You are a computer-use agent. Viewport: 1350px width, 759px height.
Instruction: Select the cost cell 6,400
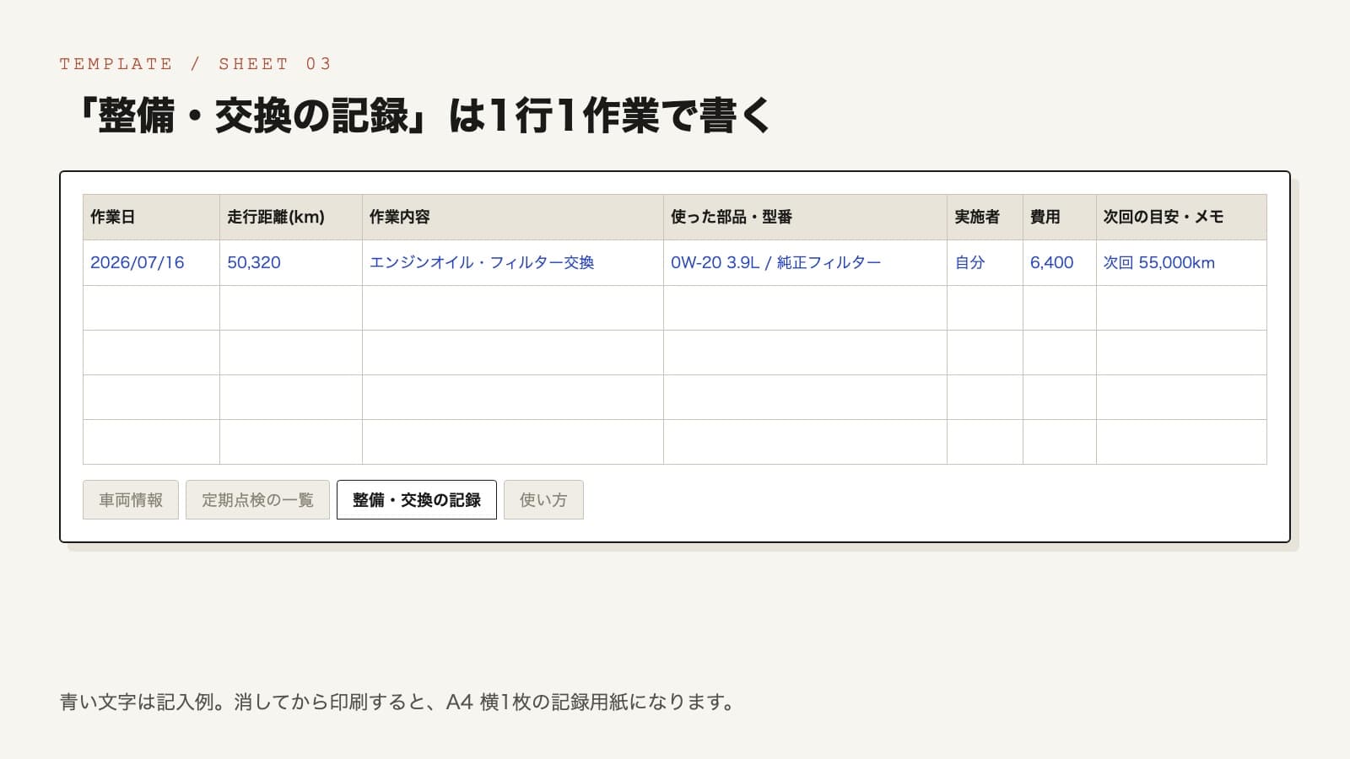[1060, 263]
